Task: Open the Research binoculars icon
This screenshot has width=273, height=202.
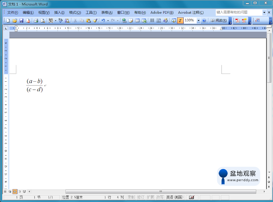Action: (67, 21)
